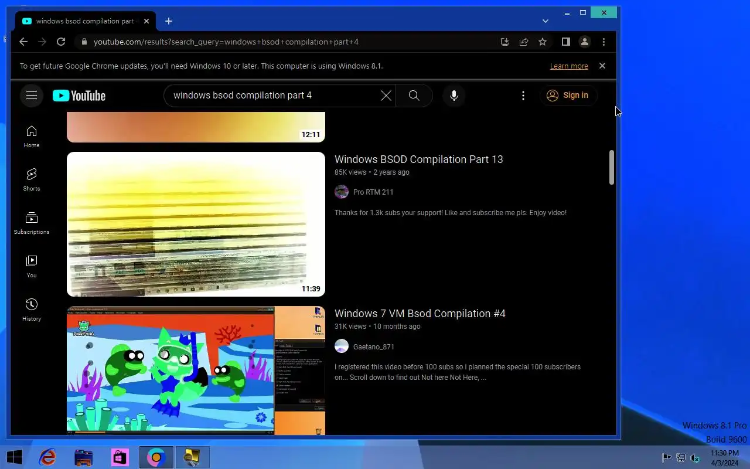
Task: Open the volume icon in system tray
Action: pos(695,458)
